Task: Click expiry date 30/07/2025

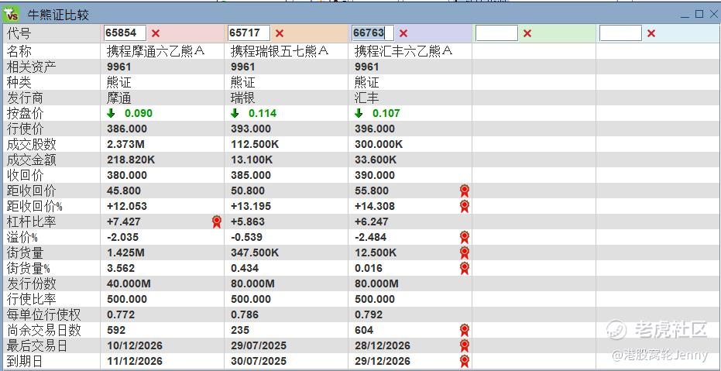Action: [x=259, y=362]
